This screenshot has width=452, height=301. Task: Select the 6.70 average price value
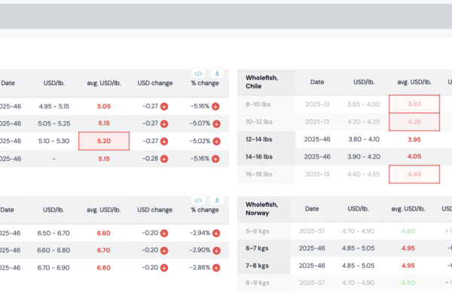[103, 251]
